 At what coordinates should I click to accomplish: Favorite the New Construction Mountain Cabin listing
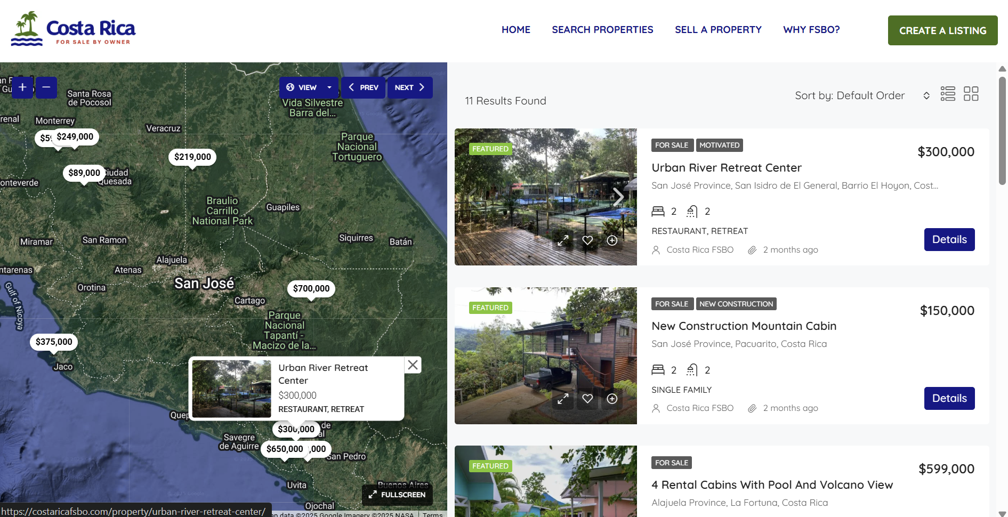[587, 399]
